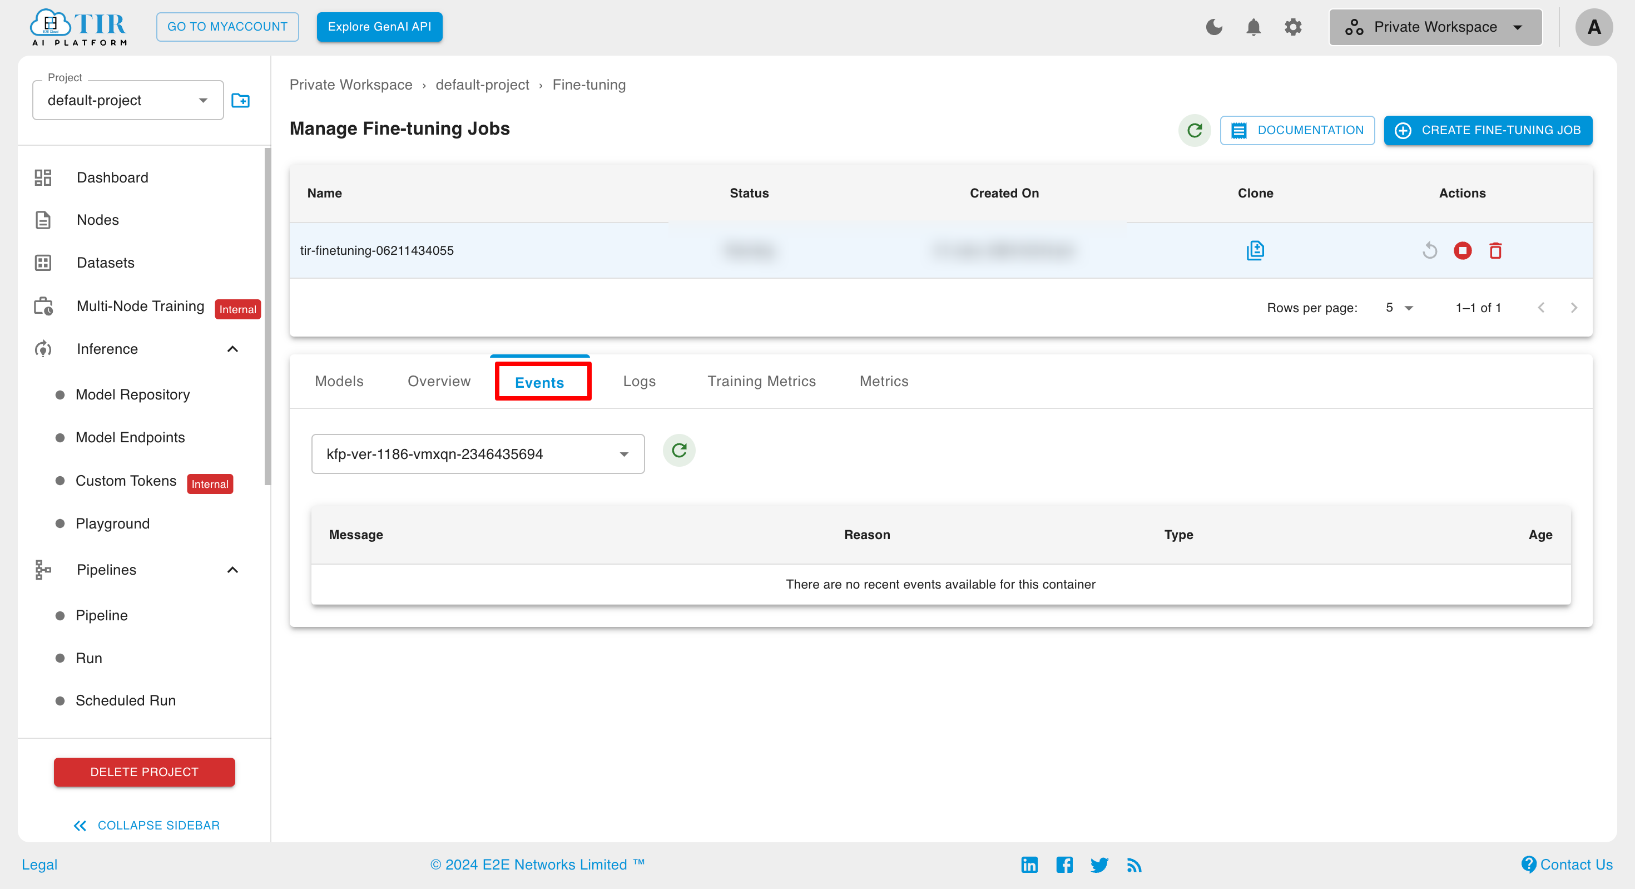The width and height of the screenshot is (1635, 889).
Task: Open the user avatar A menu
Action: pyautogui.click(x=1593, y=27)
